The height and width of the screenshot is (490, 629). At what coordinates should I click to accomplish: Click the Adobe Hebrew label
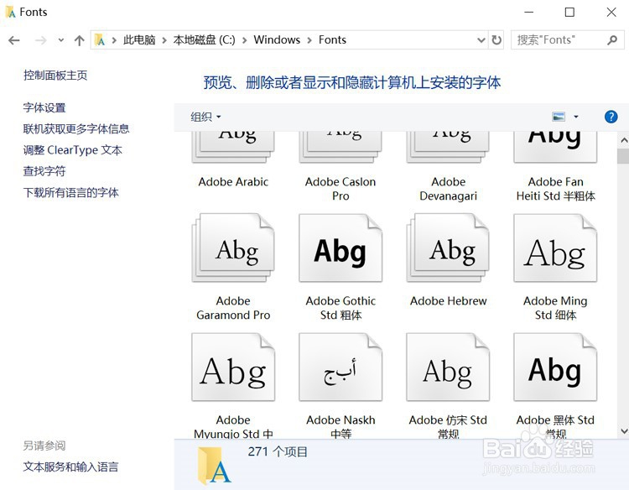click(448, 301)
